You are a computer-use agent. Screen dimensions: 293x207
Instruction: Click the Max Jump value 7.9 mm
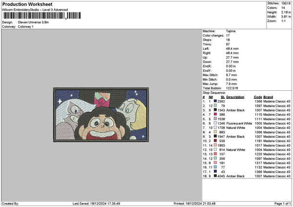(231, 84)
